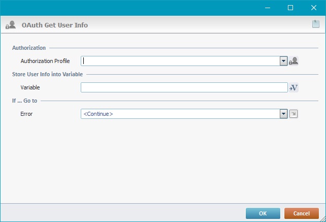Open the action notes icon at top right
Image resolution: width=326 pixels, height=222 pixels.
pos(315,24)
